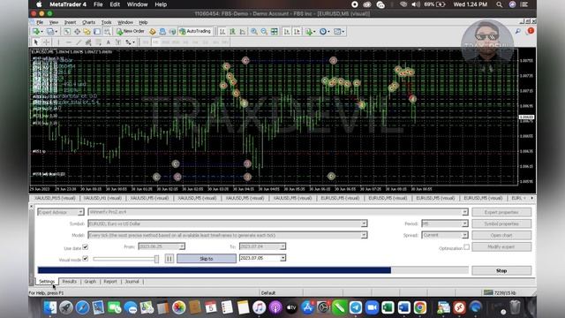Toggle the Use date checkbox
Image resolution: width=565 pixels, height=318 pixels.
[86, 247]
